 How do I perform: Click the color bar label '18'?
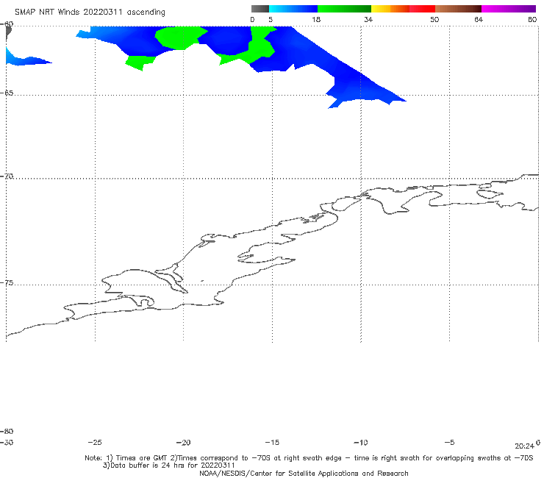(316, 19)
